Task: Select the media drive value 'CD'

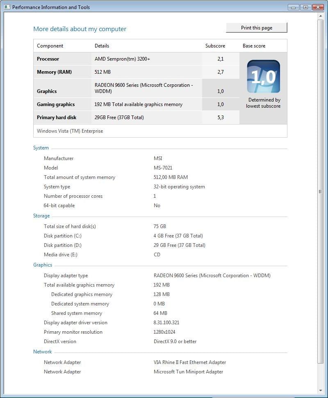Action: [157, 255]
